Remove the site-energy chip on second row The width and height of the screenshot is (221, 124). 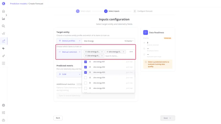point(102,56)
